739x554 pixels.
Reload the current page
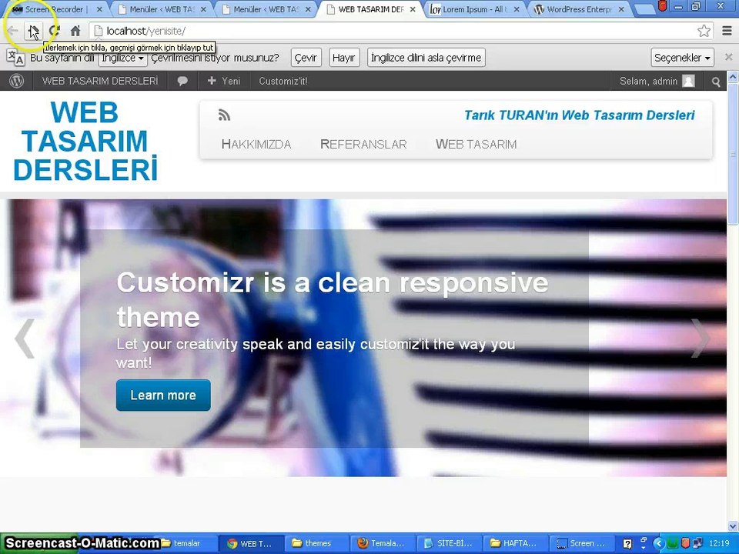(54, 31)
